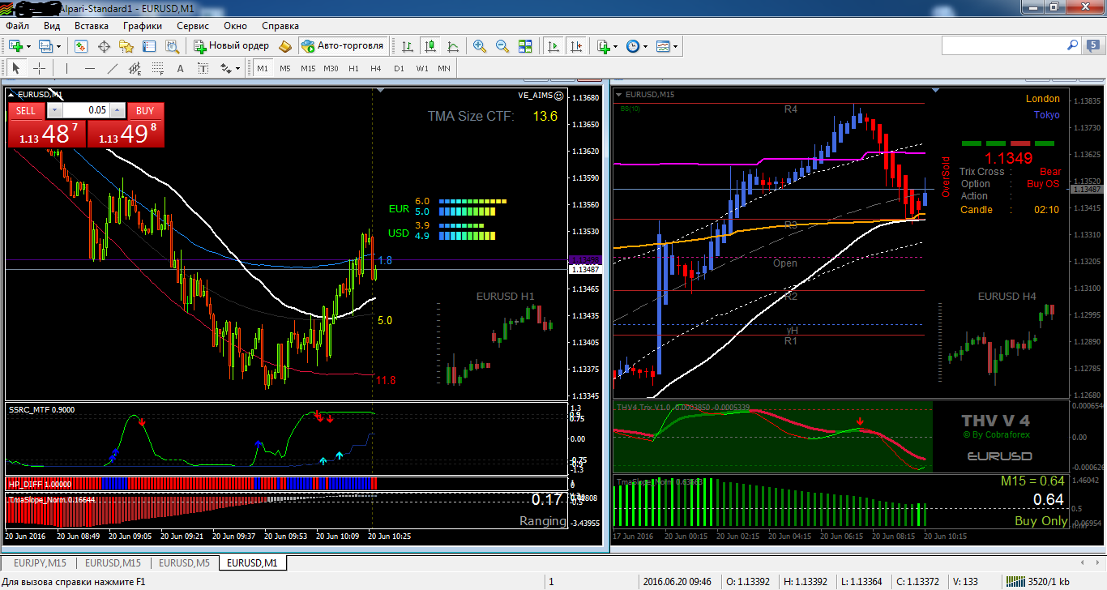Switch chart to line chart icon

[454, 46]
